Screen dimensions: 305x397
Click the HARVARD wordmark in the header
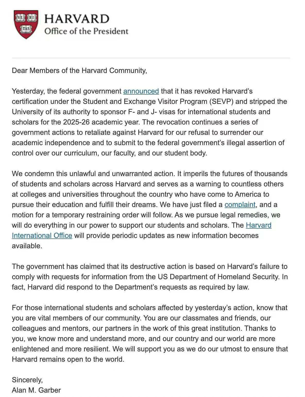pos(77,19)
